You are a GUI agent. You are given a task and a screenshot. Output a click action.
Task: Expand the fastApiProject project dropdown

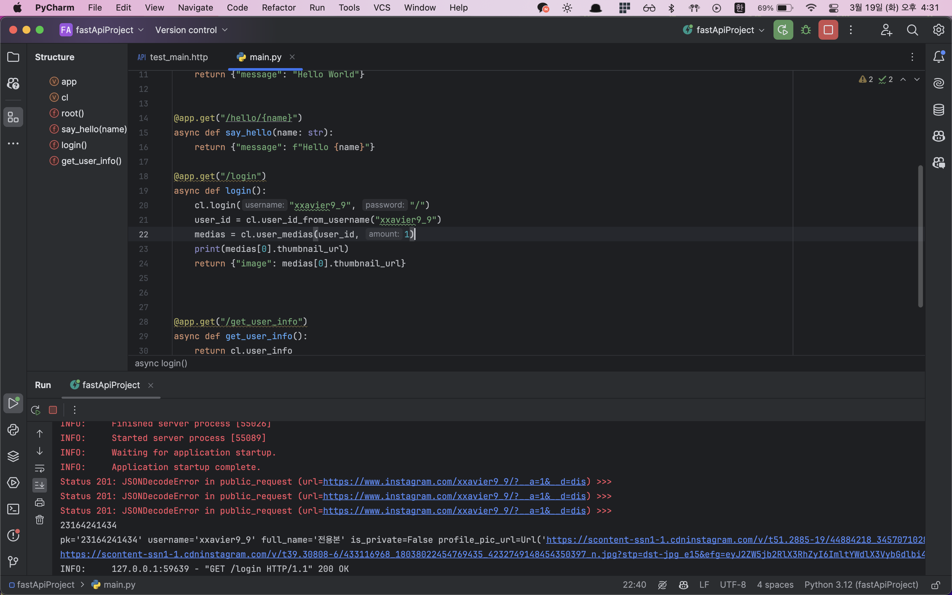[102, 30]
